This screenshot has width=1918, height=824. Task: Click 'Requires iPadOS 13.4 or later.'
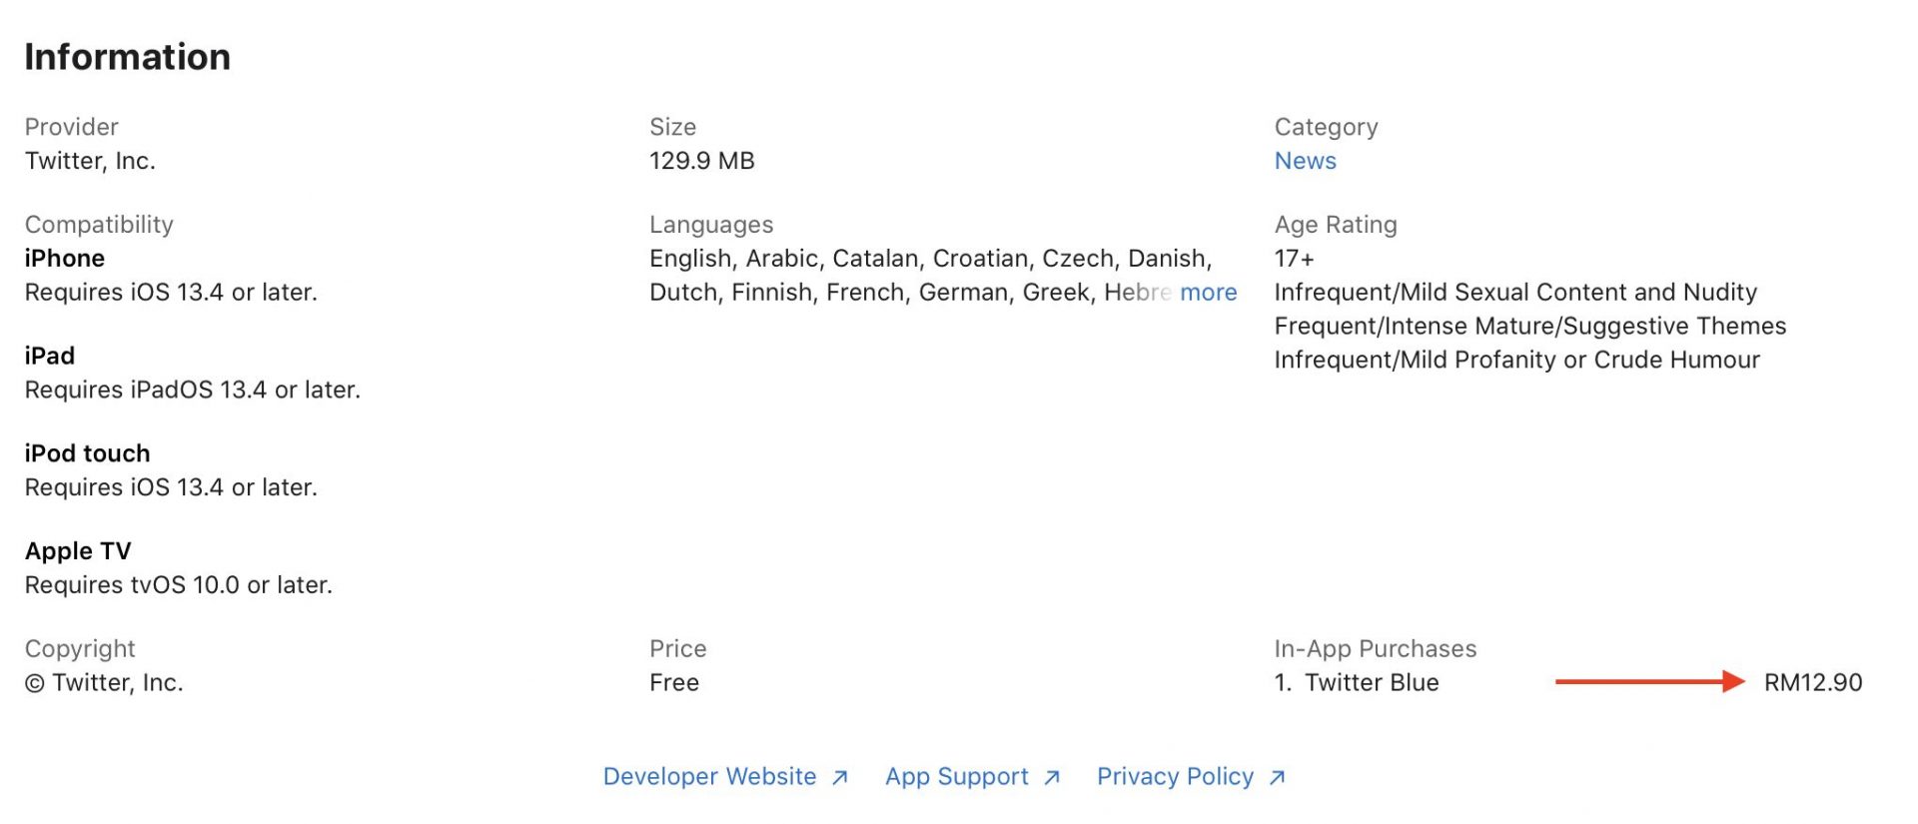click(193, 390)
